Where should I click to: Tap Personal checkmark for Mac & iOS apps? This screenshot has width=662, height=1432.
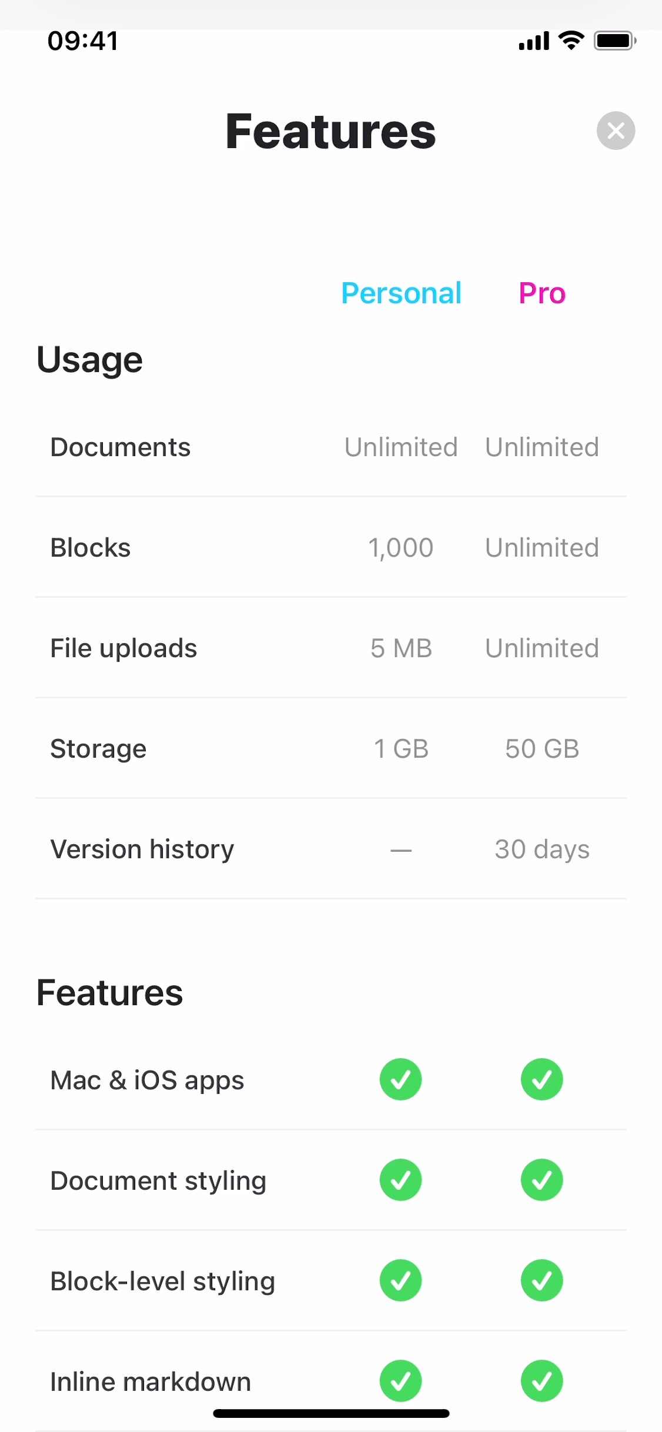click(x=401, y=1079)
